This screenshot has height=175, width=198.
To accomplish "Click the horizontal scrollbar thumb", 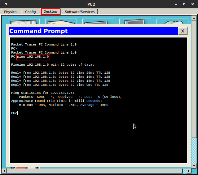I will tap(95, 171).
